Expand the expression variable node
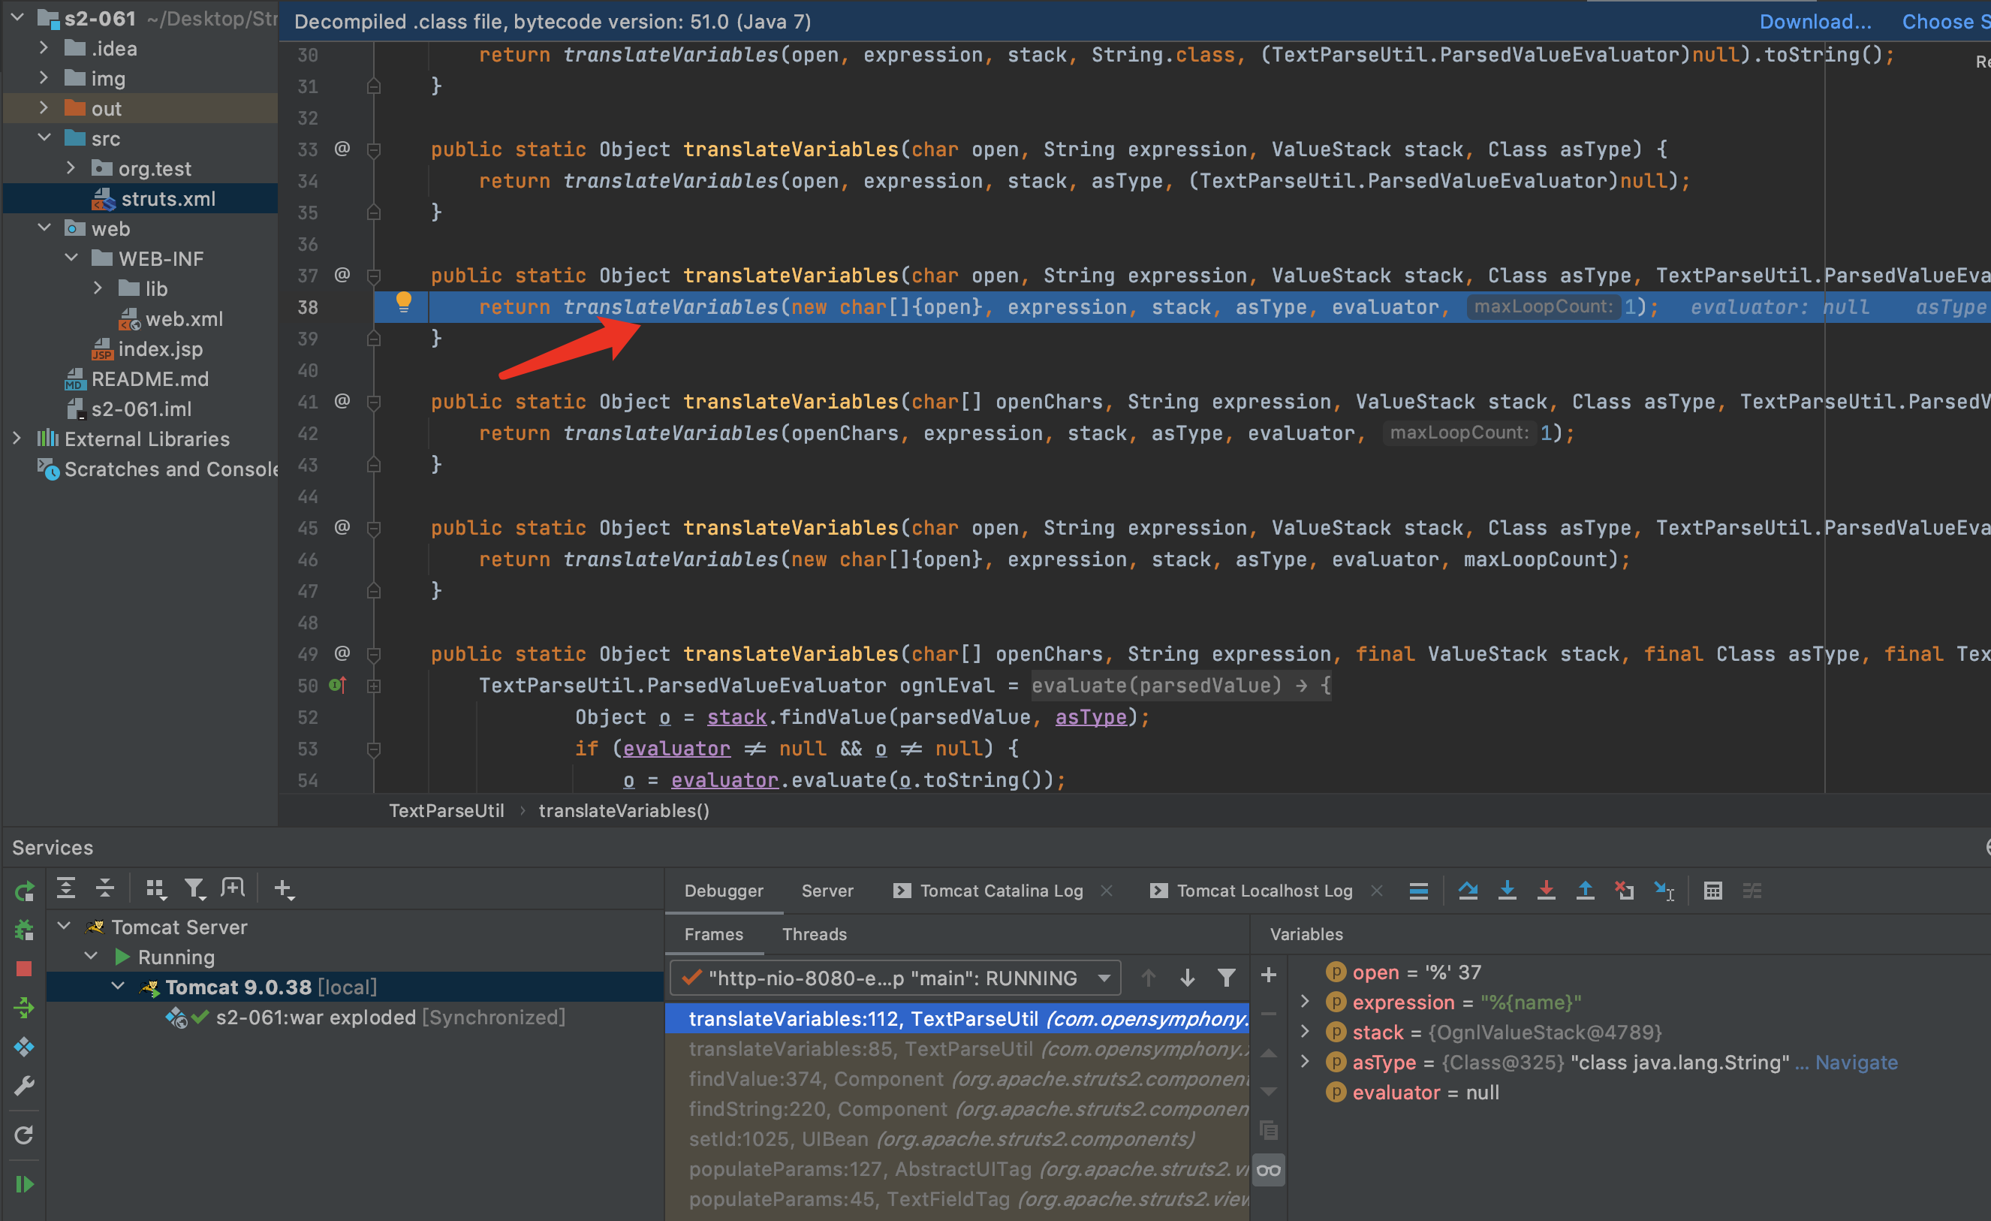Screen dimensions: 1991x1221 [1305, 1002]
